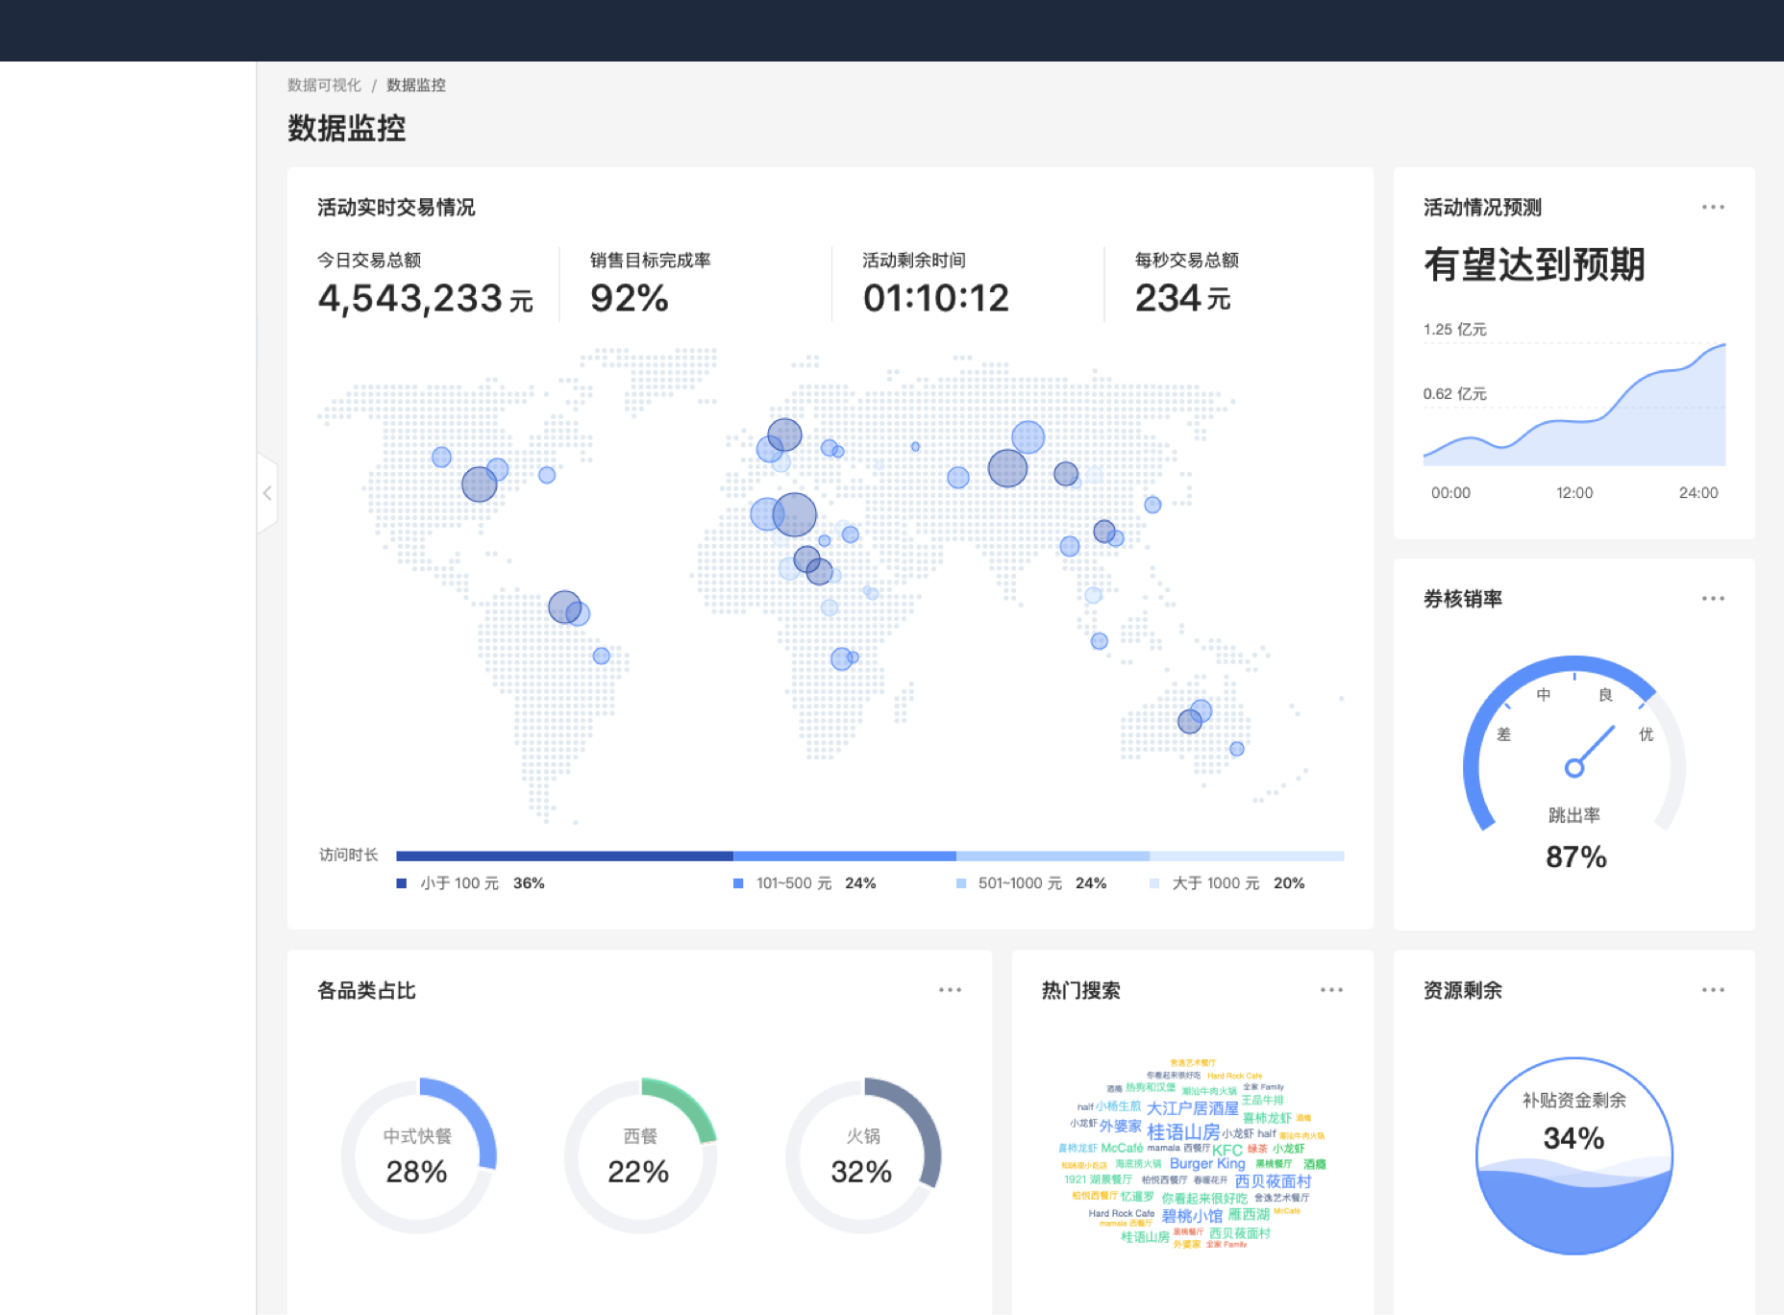The width and height of the screenshot is (1784, 1315).
Task: Go to 数据可视化 breadcrumb link
Action: (324, 86)
